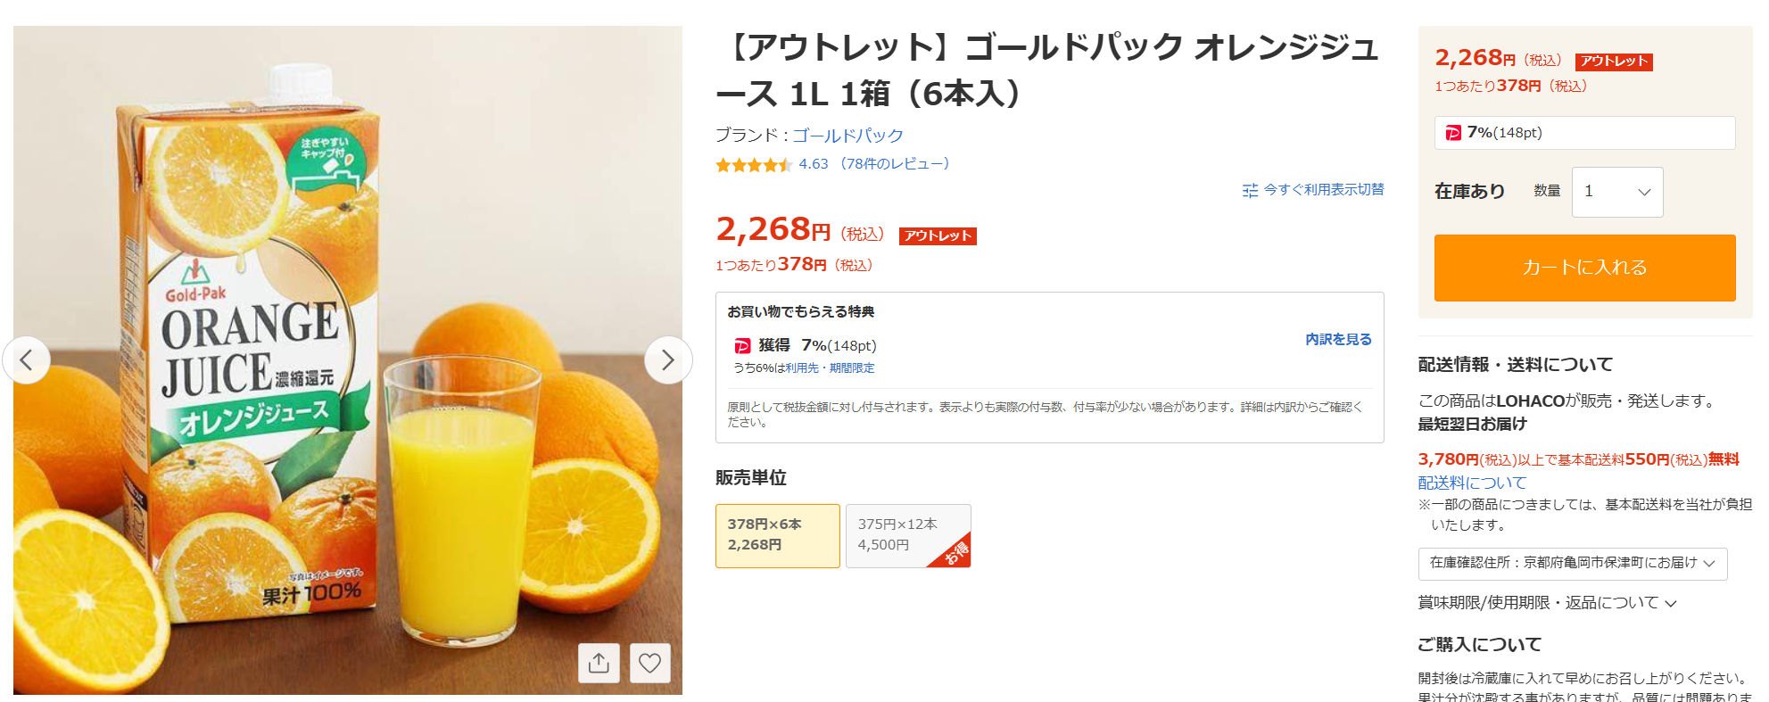Click the orange juice product photo

[348, 360]
